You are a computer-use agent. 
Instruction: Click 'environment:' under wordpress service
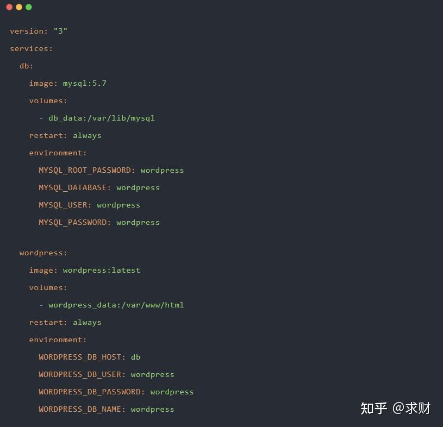click(58, 340)
